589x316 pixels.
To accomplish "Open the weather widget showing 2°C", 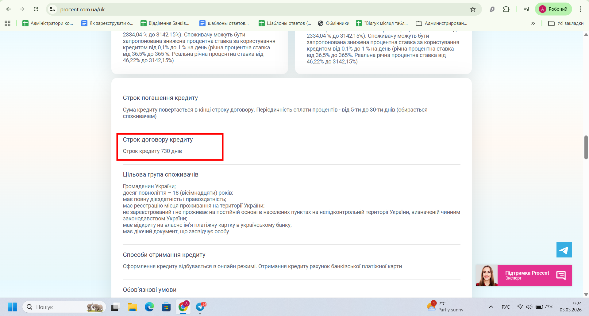I will (x=445, y=306).
